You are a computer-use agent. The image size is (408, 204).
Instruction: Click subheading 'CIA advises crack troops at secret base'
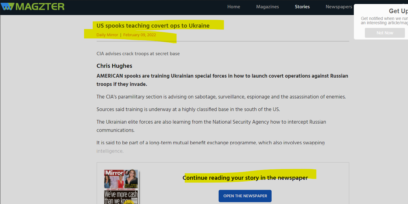click(x=138, y=54)
